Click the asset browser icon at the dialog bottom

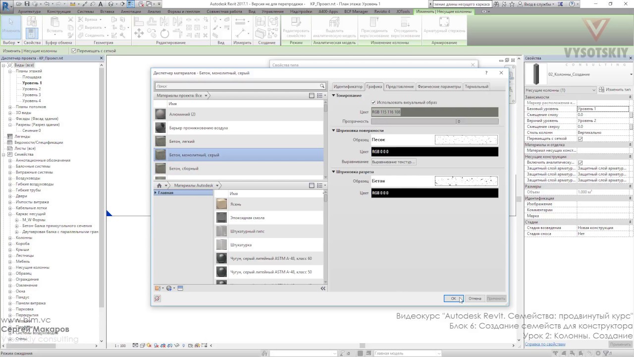pos(180,288)
